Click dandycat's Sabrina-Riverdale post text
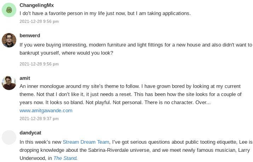This screenshot has width=253, height=162. click(136, 150)
